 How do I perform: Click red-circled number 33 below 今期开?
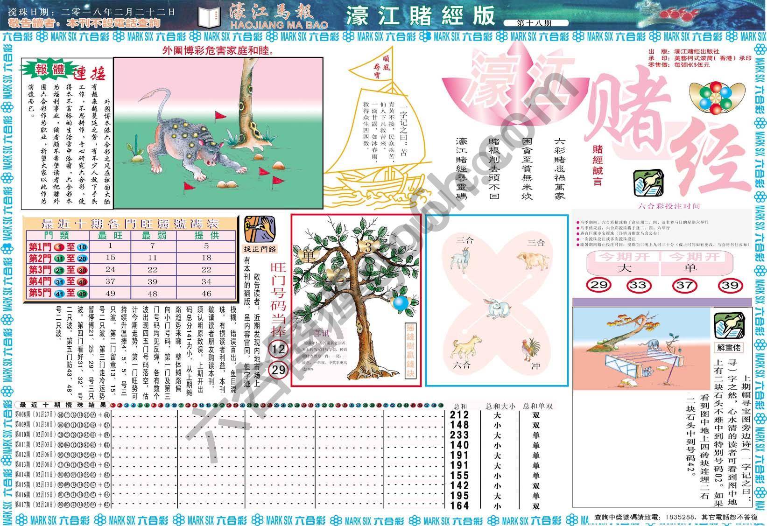[x=639, y=286]
